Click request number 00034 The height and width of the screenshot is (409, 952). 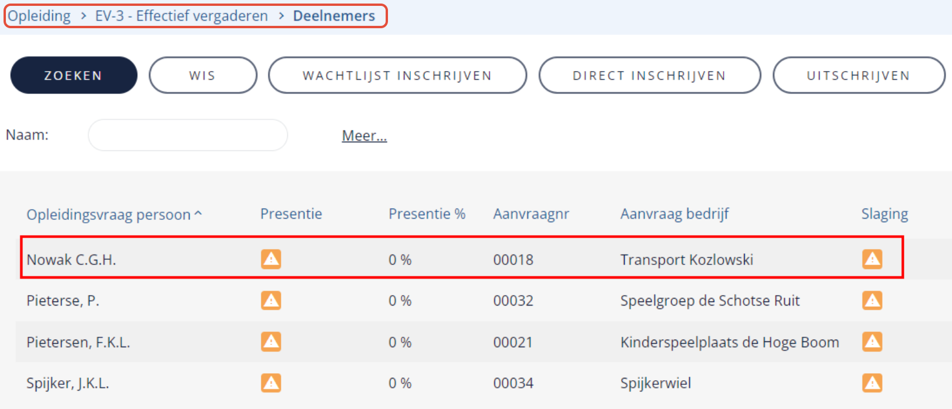pos(513,383)
